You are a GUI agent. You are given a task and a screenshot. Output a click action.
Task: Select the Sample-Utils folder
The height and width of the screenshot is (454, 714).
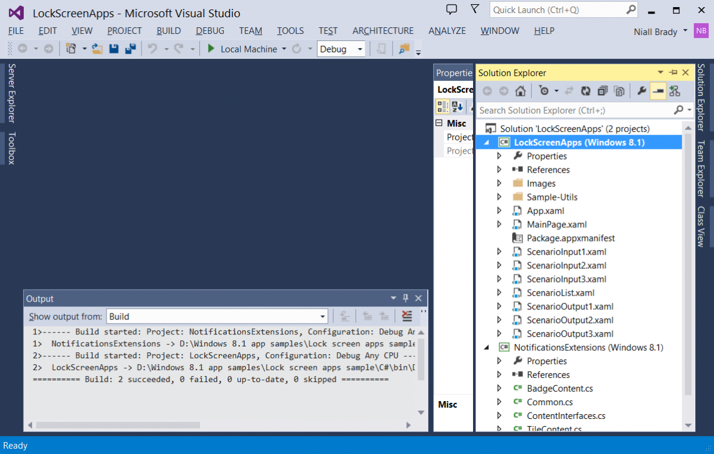[x=552, y=197]
